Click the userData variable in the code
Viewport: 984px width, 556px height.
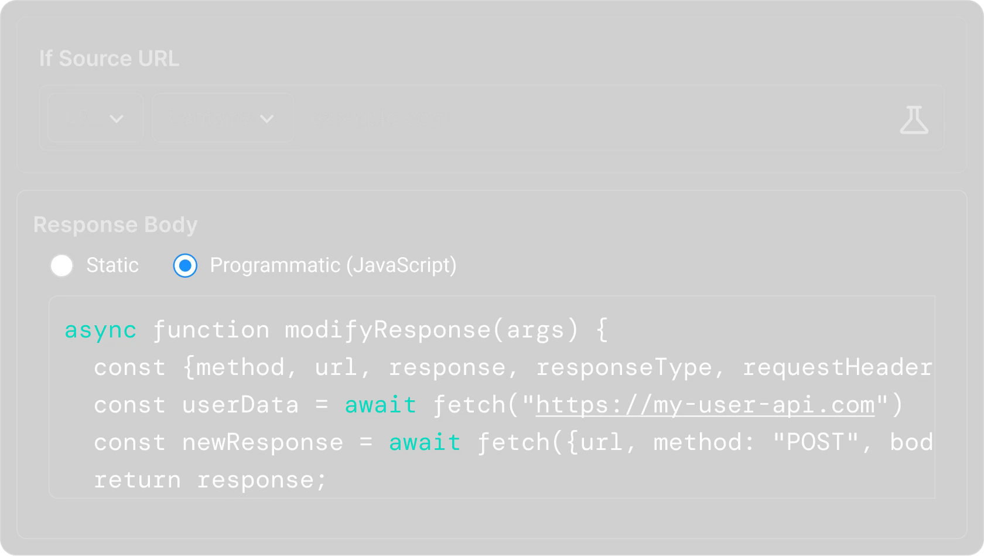coord(240,405)
